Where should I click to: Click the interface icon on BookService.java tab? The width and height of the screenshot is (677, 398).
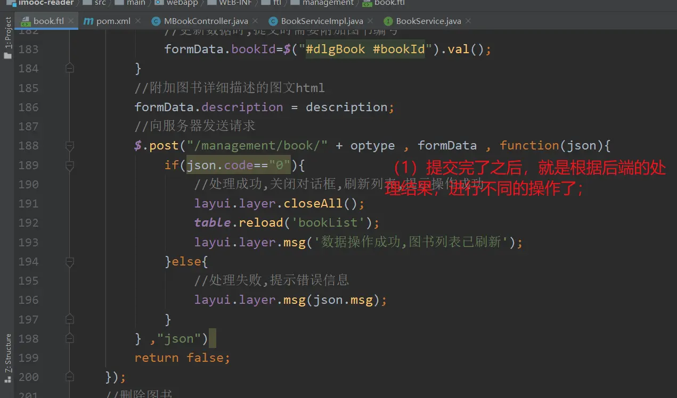388,21
